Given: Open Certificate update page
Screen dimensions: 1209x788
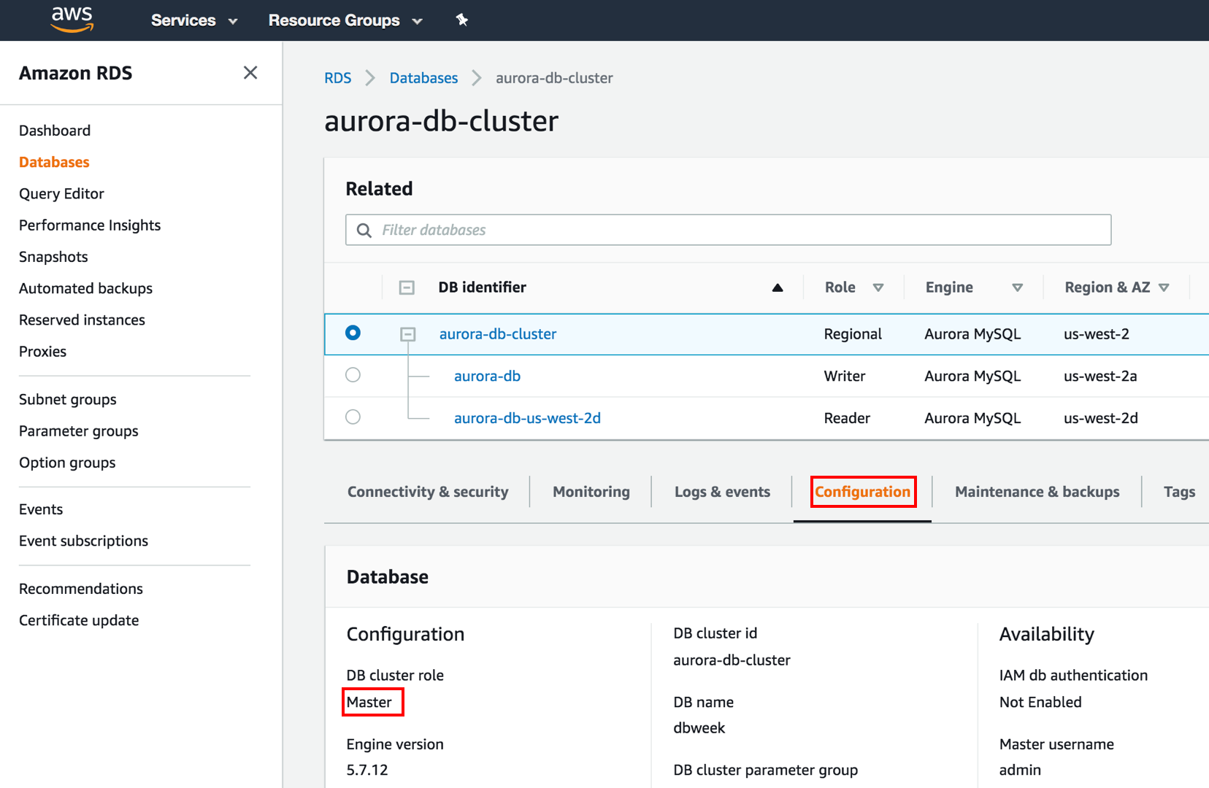Looking at the screenshot, I should 79,620.
